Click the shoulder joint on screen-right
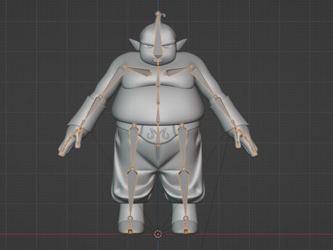333x250 pixels. coord(191,67)
